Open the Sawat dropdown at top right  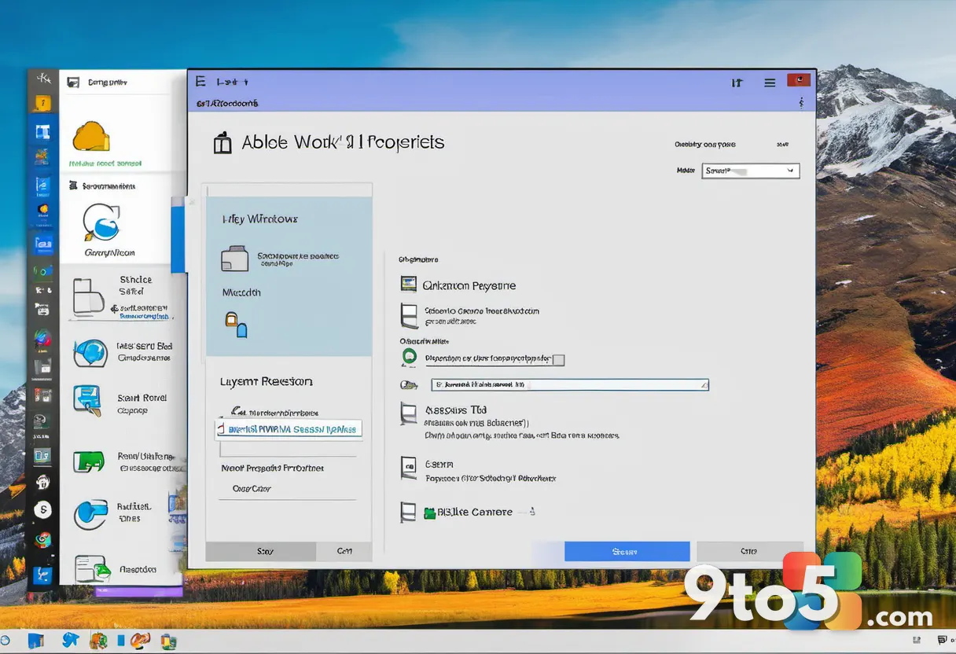click(750, 171)
